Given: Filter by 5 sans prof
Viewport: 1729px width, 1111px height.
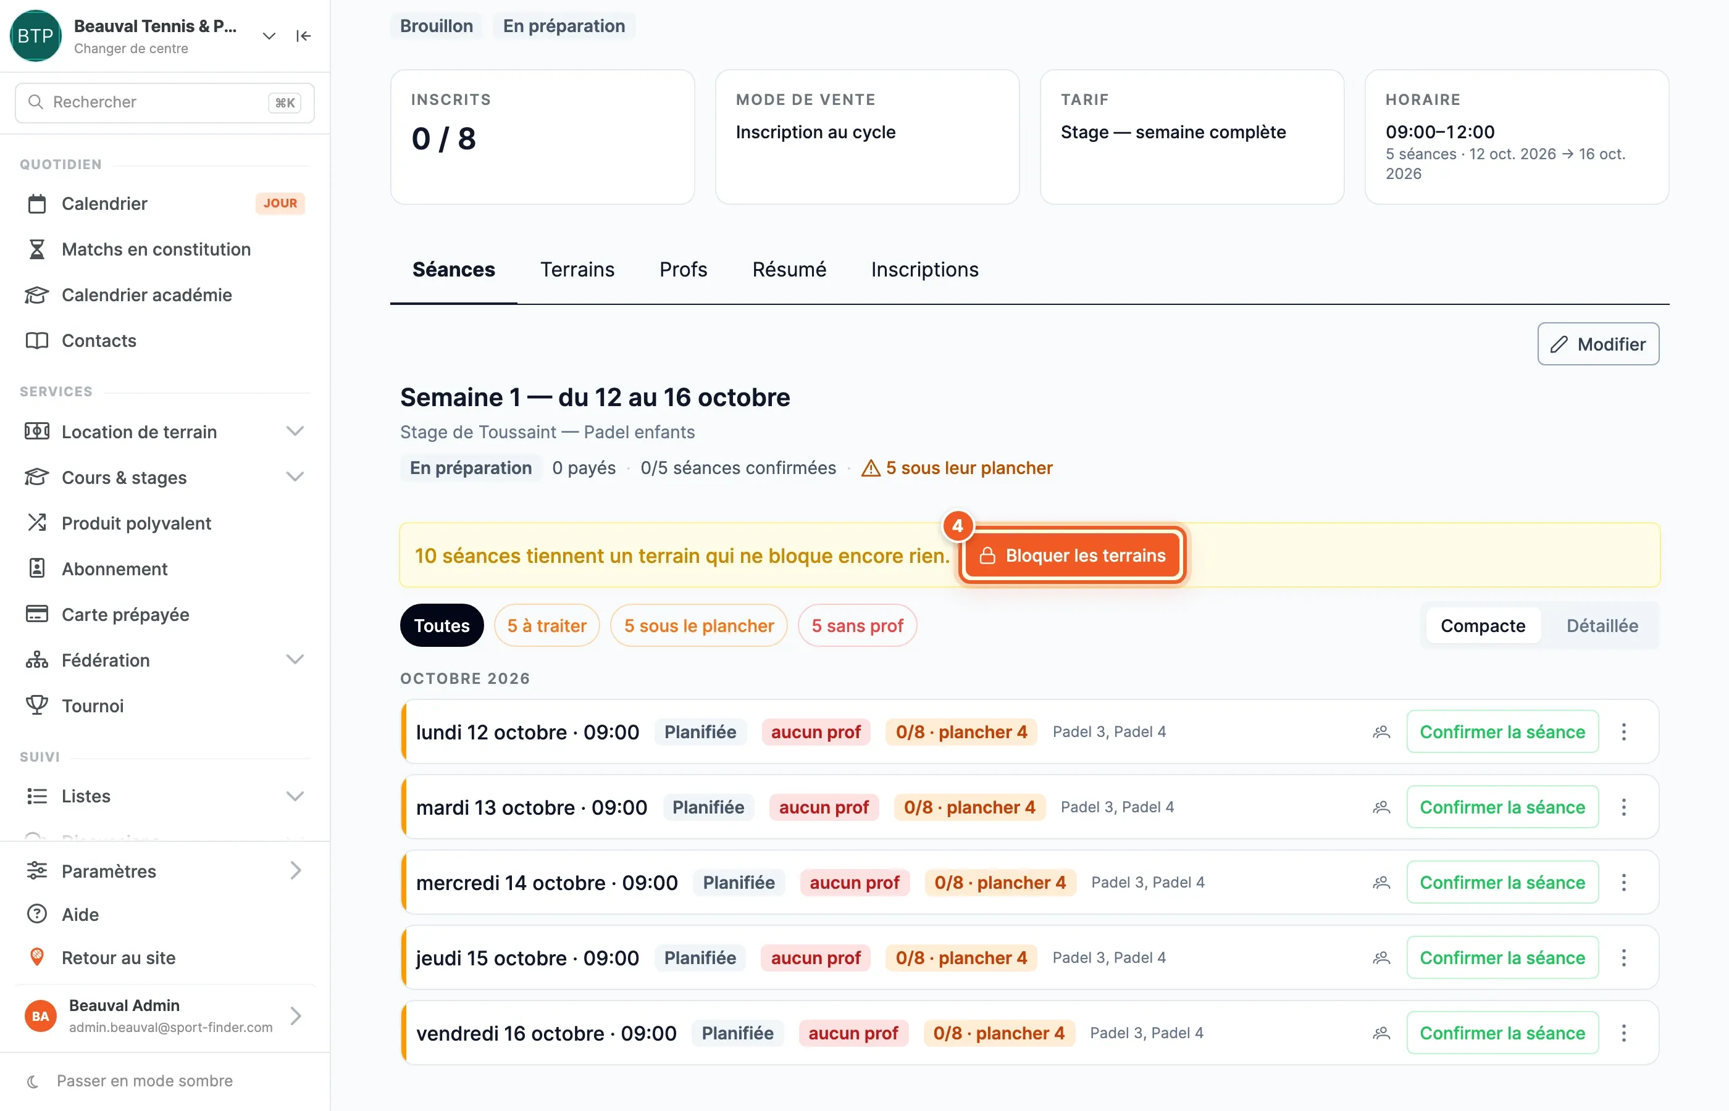Looking at the screenshot, I should click(x=857, y=625).
